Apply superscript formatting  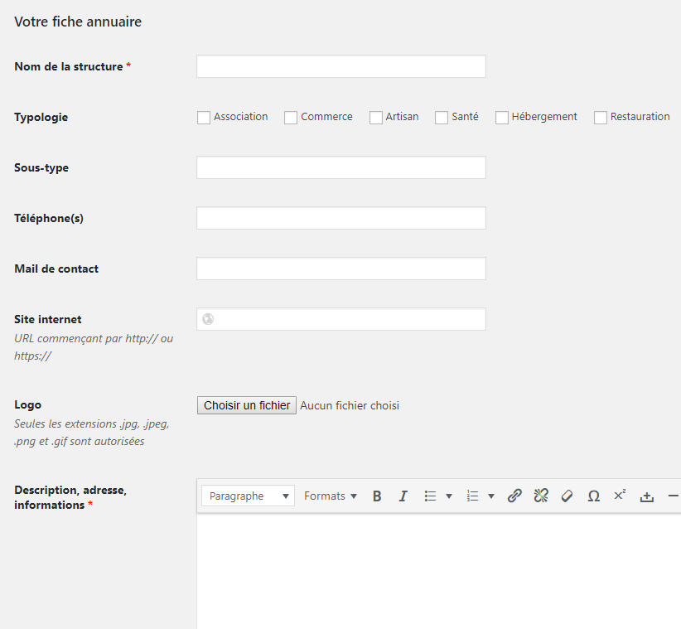pyautogui.click(x=620, y=496)
